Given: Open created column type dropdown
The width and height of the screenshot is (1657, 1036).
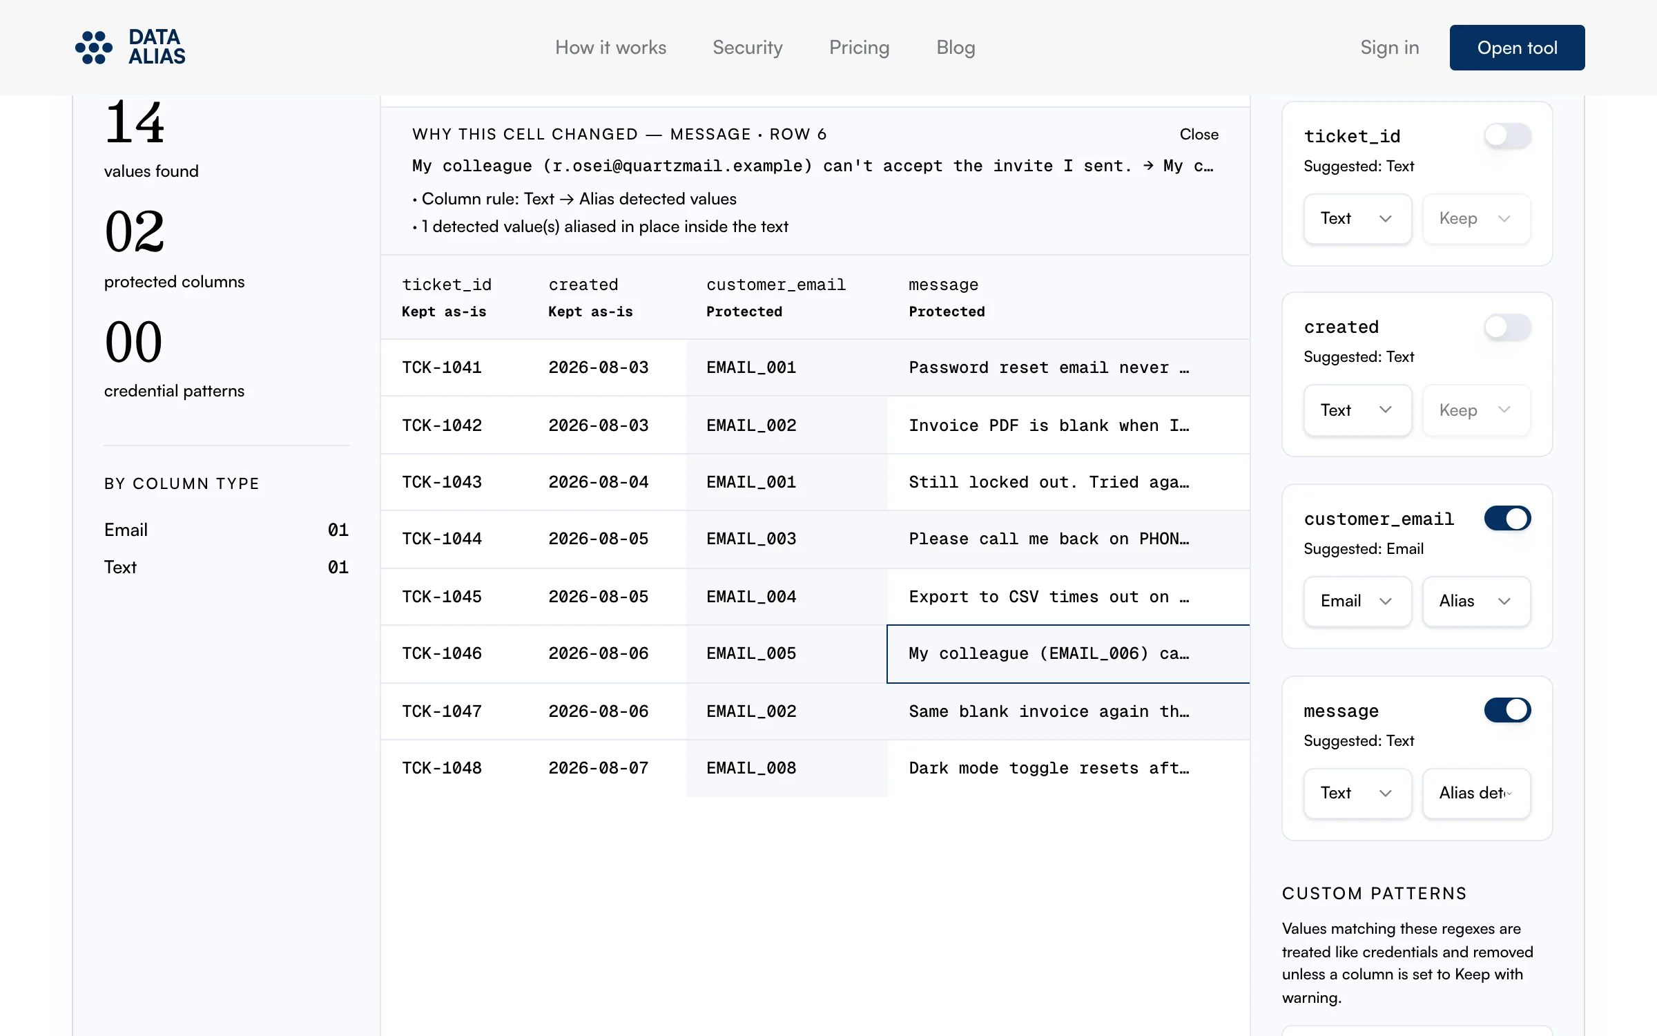Looking at the screenshot, I should [x=1357, y=410].
